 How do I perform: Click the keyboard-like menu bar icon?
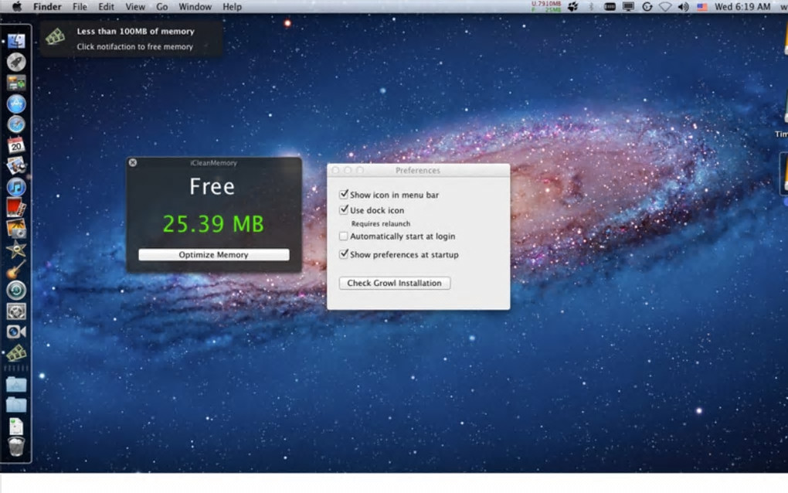[610, 6]
